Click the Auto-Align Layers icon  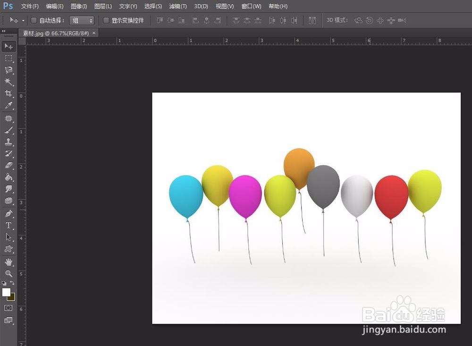pos(312,20)
